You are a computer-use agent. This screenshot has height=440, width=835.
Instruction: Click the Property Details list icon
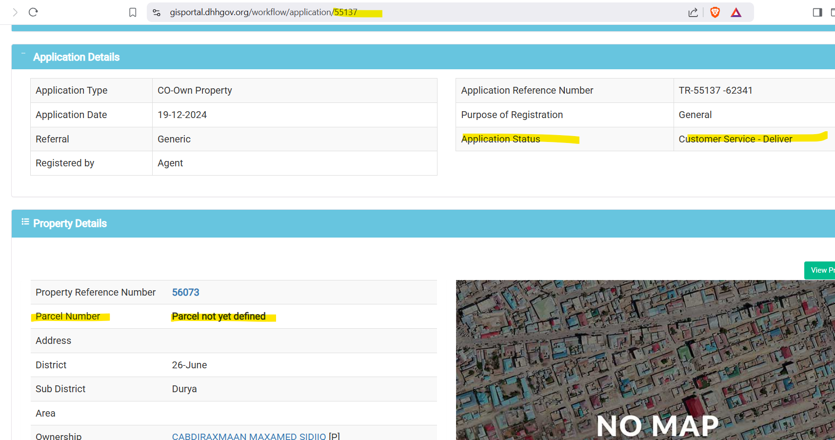(25, 222)
